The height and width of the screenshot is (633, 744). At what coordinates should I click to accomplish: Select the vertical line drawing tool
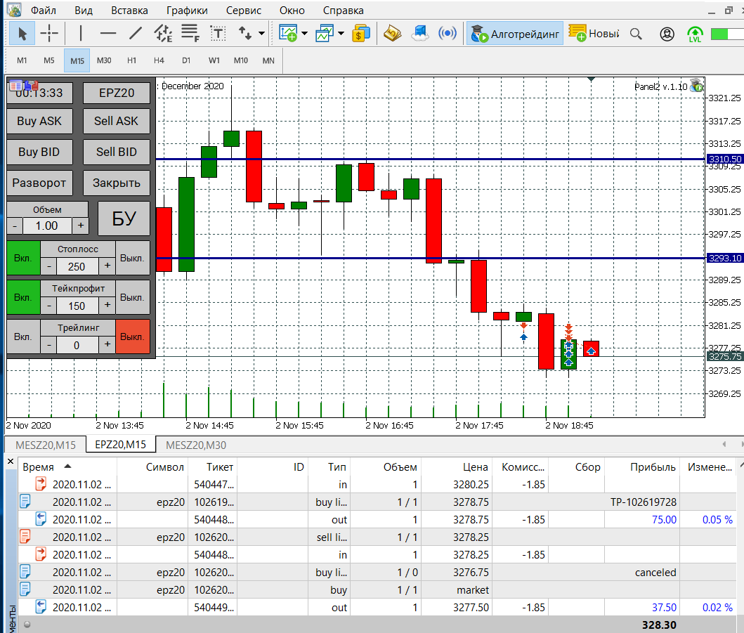tap(81, 33)
